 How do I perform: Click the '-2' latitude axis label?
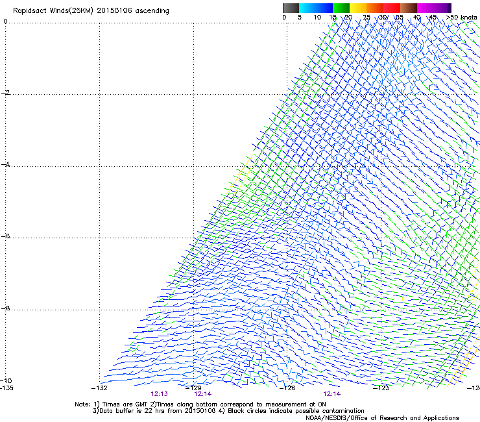tap(6, 93)
